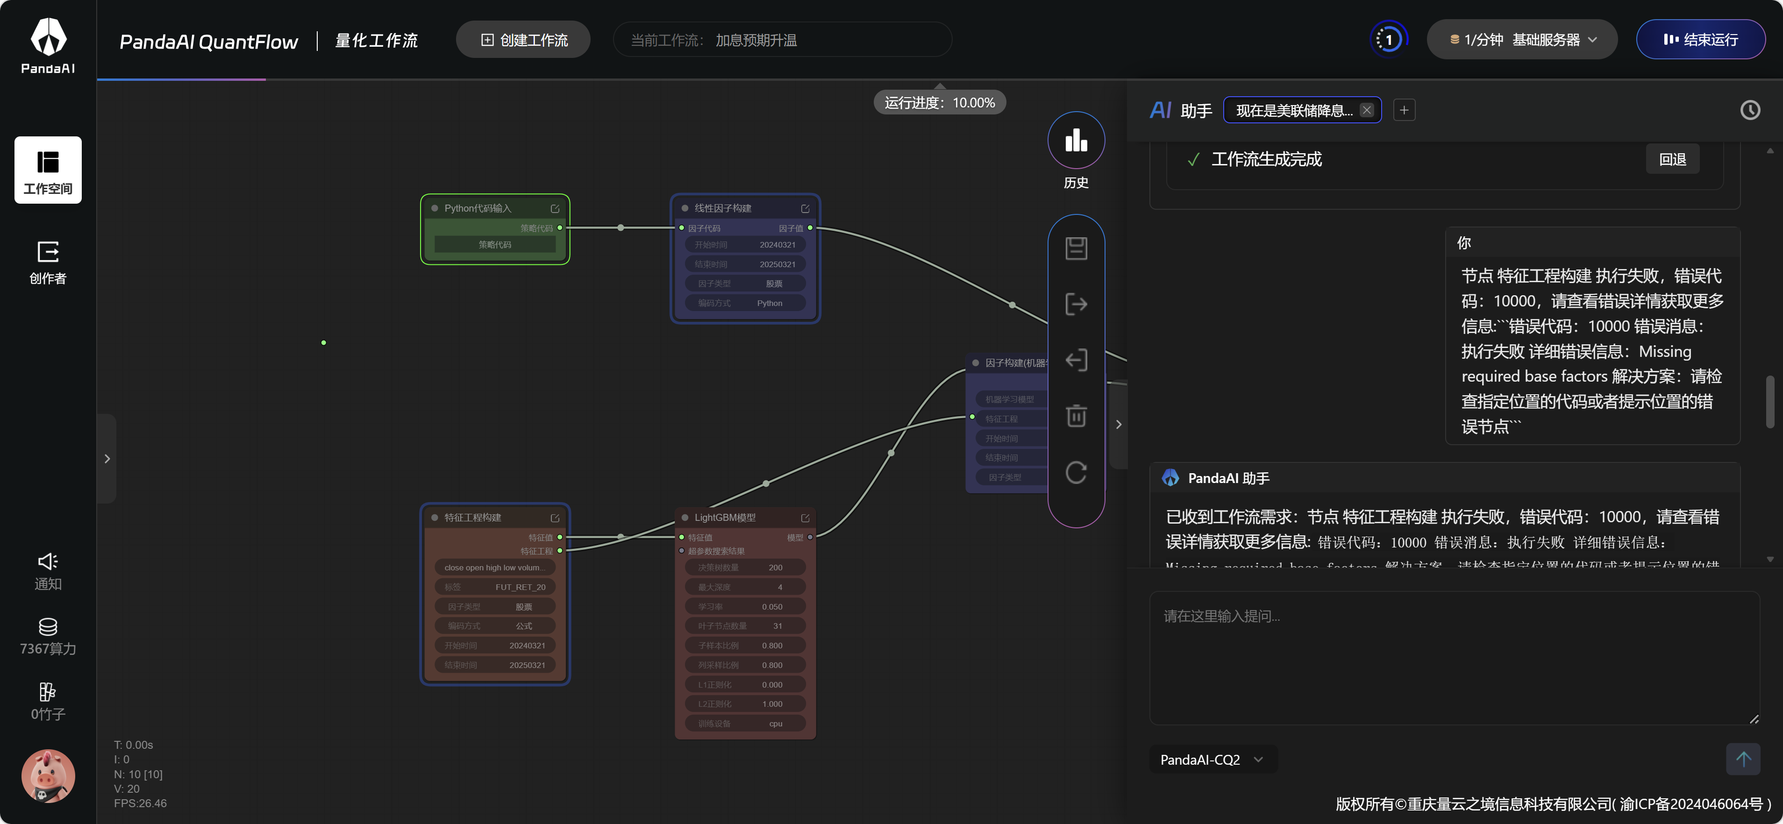1783x824 pixels.
Task: Open 编码方式 Python dropdown in 线性因子构建
Action: (745, 303)
